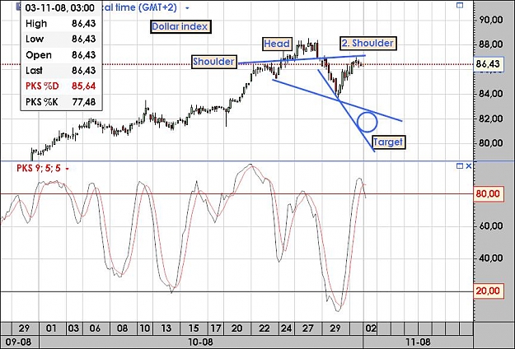The height and width of the screenshot is (349, 515).
Task: Select the 2. Shoulder annotation label
Action: pyautogui.click(x=368, y=43)
